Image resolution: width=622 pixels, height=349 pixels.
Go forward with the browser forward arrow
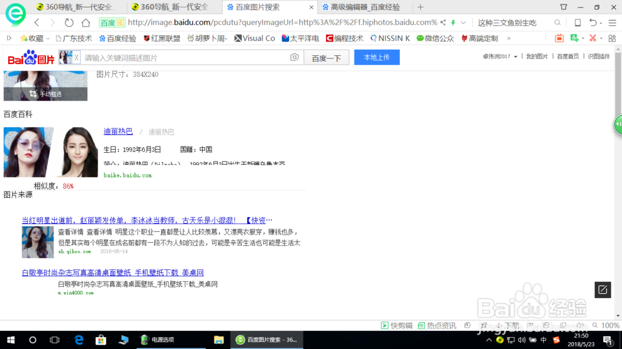pyautogui.click(x=52, y=22)
